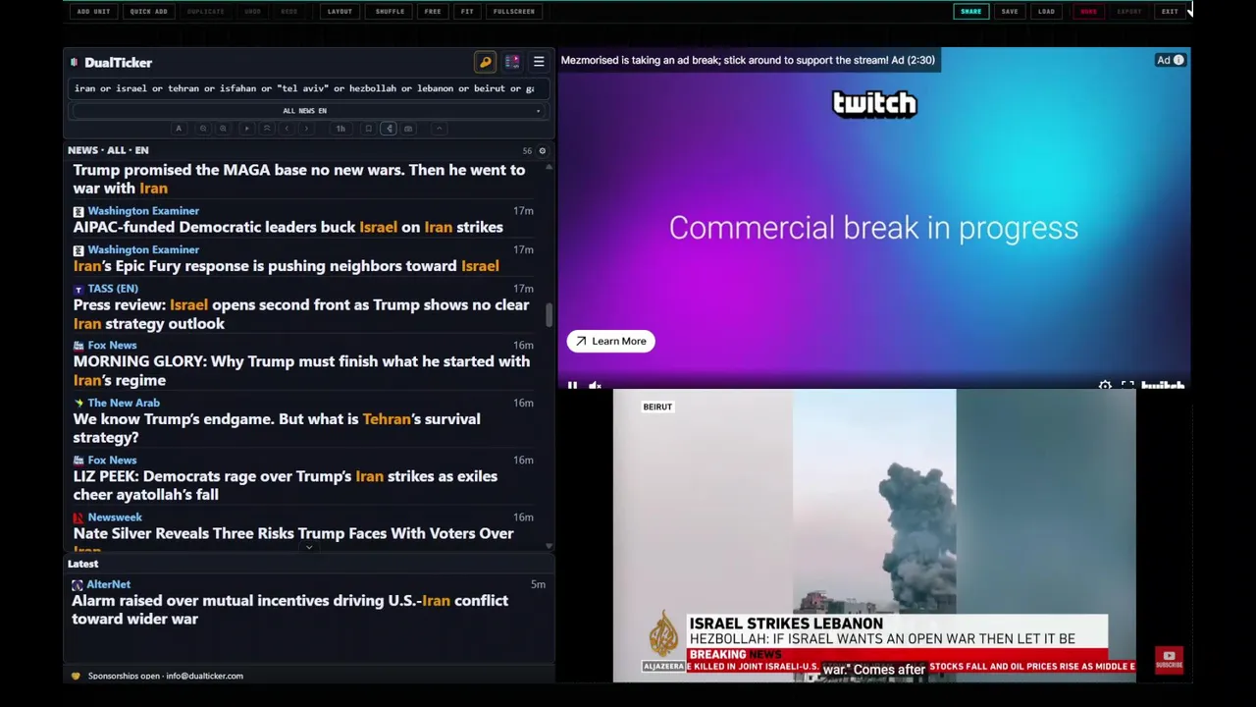Viewport: 1256px width, 707px height.
Task: Click the SHARE button
Action: [x=970, y=12]
